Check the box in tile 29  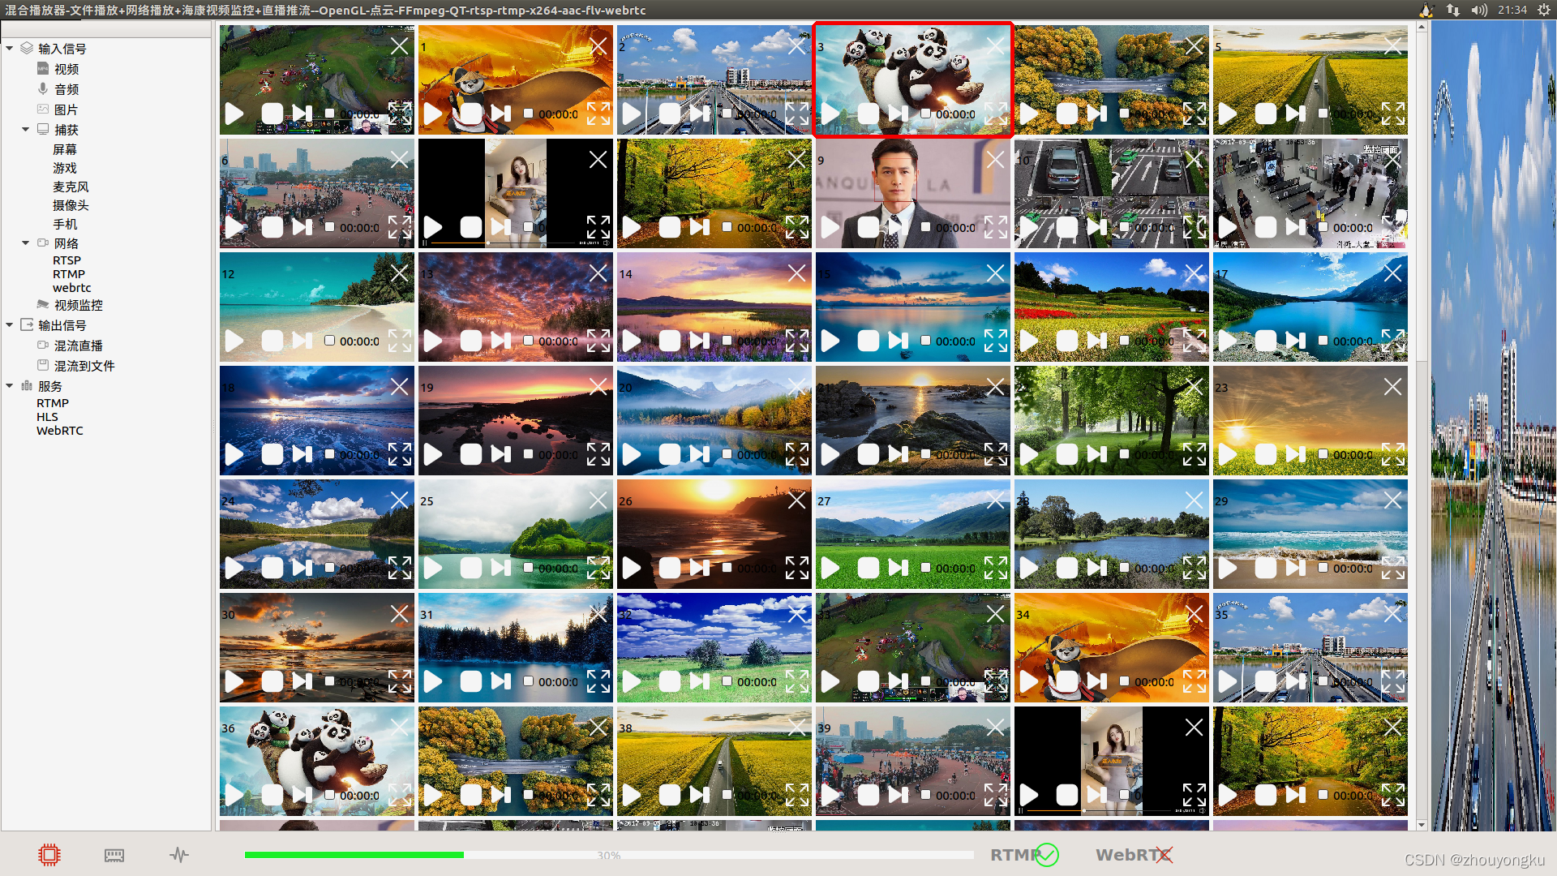tap(1323, 568)
